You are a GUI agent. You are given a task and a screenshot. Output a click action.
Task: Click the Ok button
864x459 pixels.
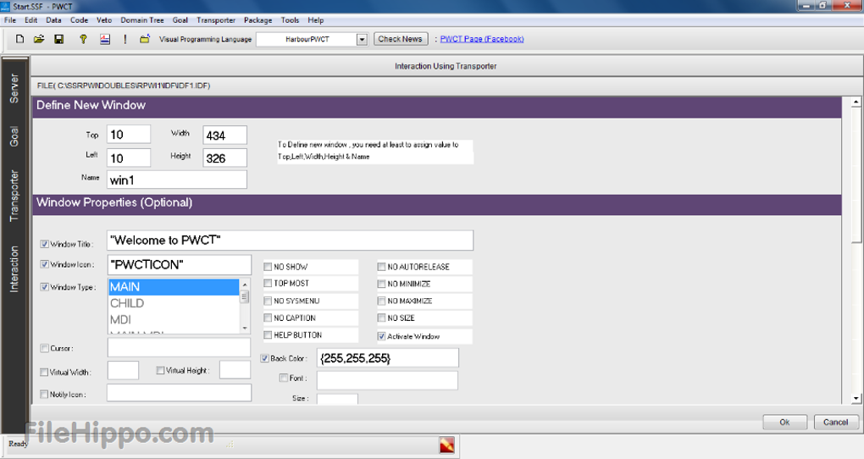[x=784, y=422]
